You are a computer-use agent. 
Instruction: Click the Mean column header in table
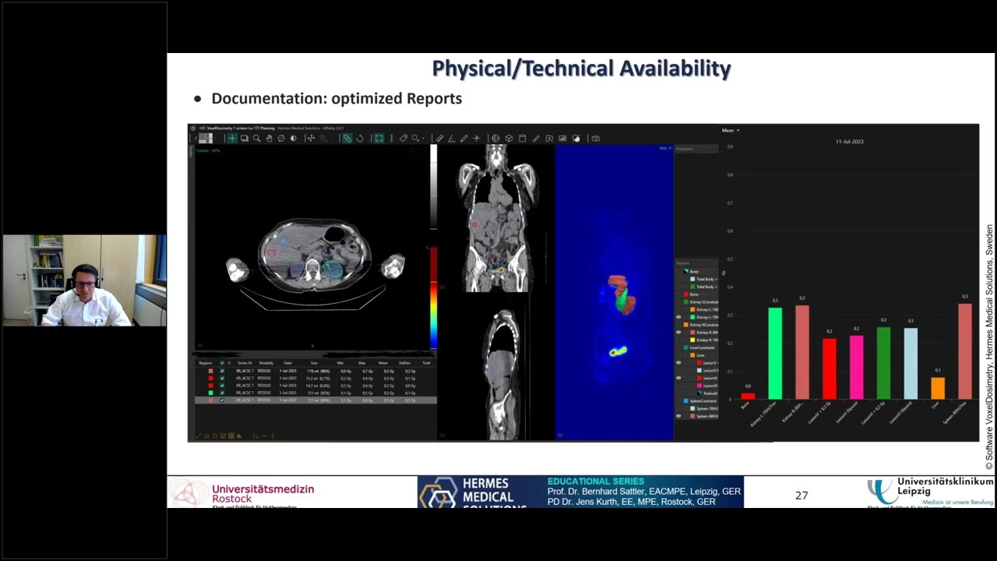pyautogui.click(x=382, y=363)
